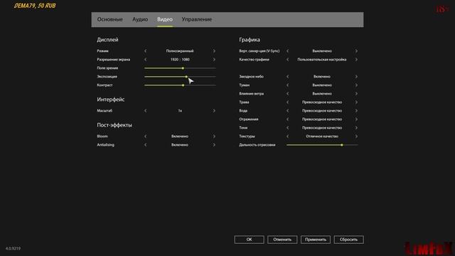Adjust the Экспозиция slider

(x=180, y=77)
